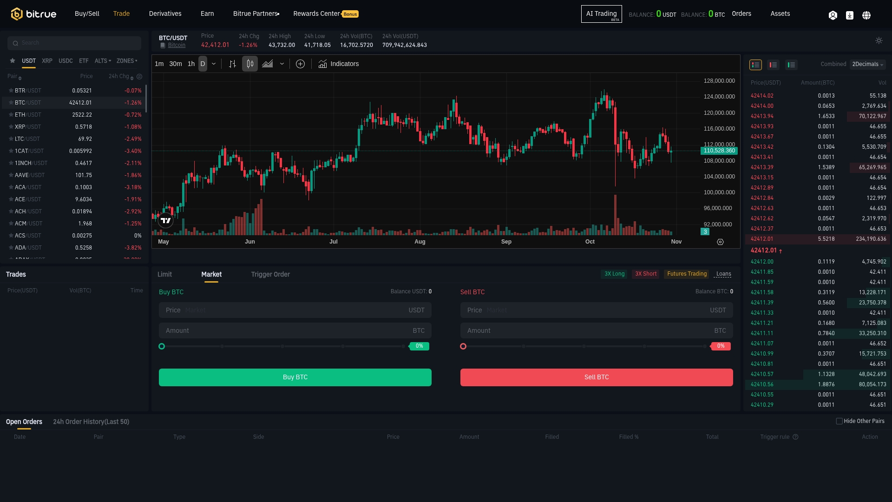
Task: Click the compare or add symbol icon
Action: [300, 64]
